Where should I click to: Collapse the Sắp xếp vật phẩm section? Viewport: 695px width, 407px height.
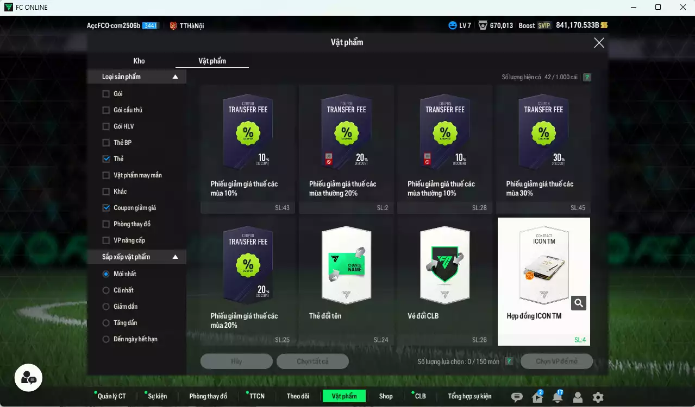[175, 257]
